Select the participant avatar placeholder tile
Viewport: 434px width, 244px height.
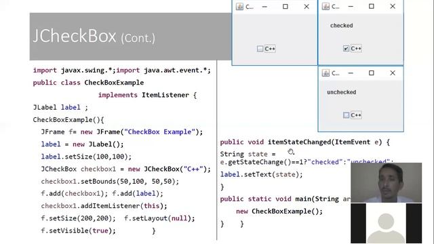pyautogui.click(x=387, y=224)
